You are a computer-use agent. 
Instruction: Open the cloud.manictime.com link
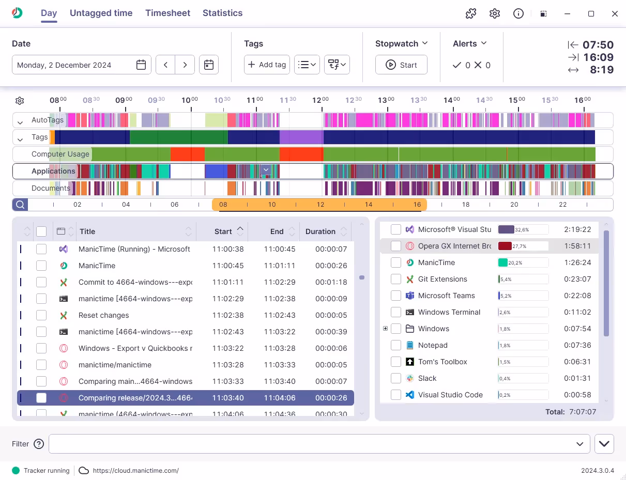[x=136, y=470]
